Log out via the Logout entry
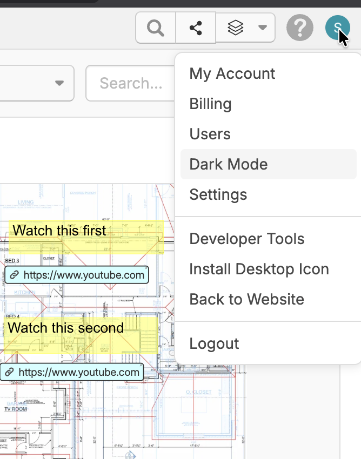This screenshot has height=459, width=361. coord(214,344)
